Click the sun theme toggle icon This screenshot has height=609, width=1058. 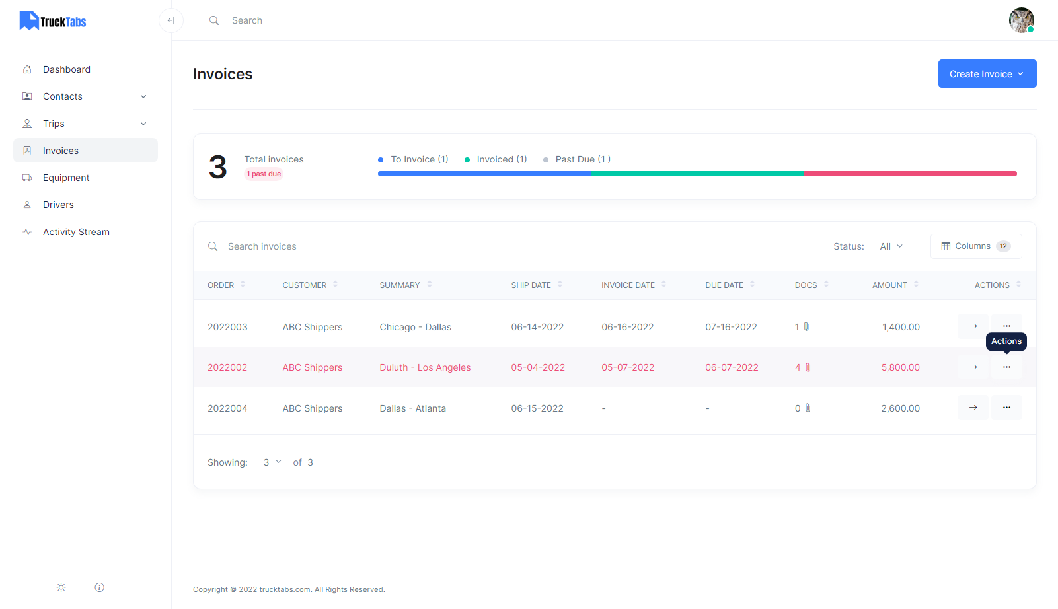(x=61, y=587)
